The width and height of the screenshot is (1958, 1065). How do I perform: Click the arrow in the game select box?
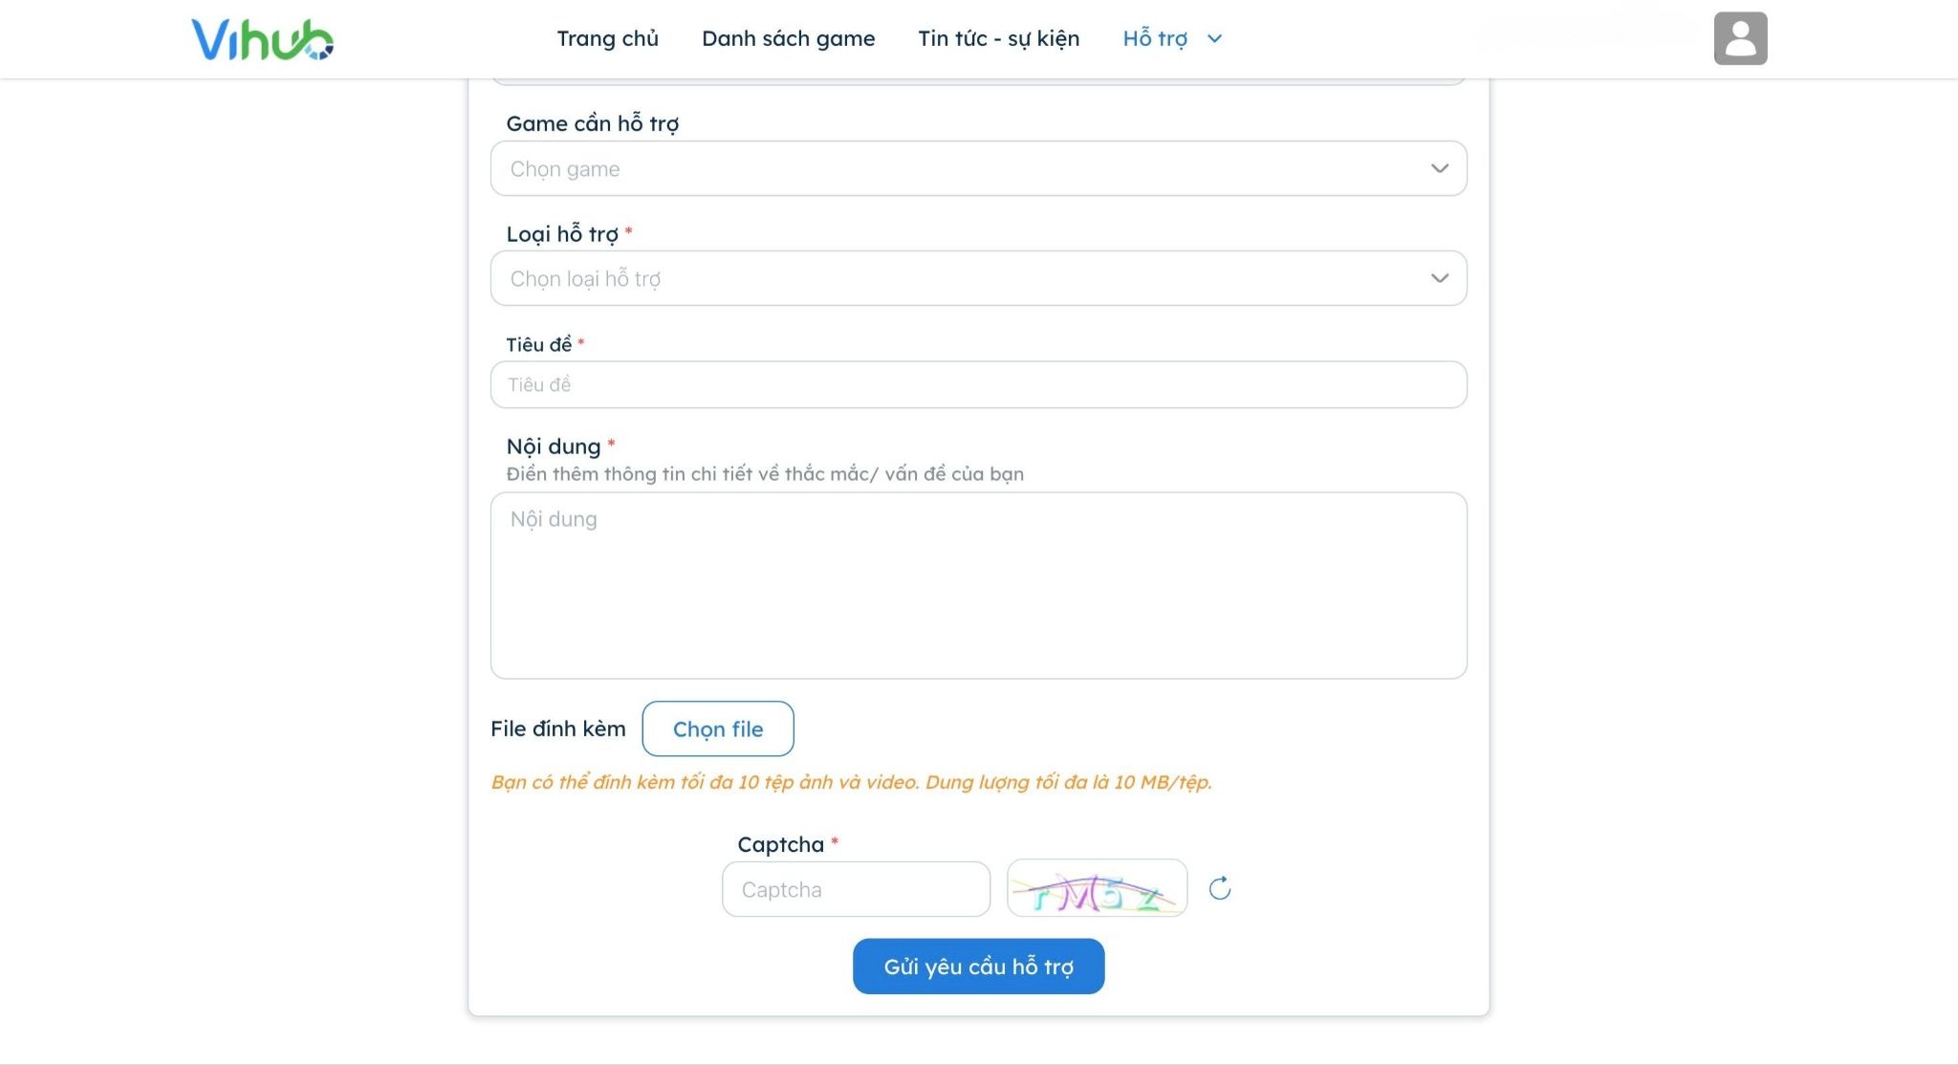[x=1440, y=168]
